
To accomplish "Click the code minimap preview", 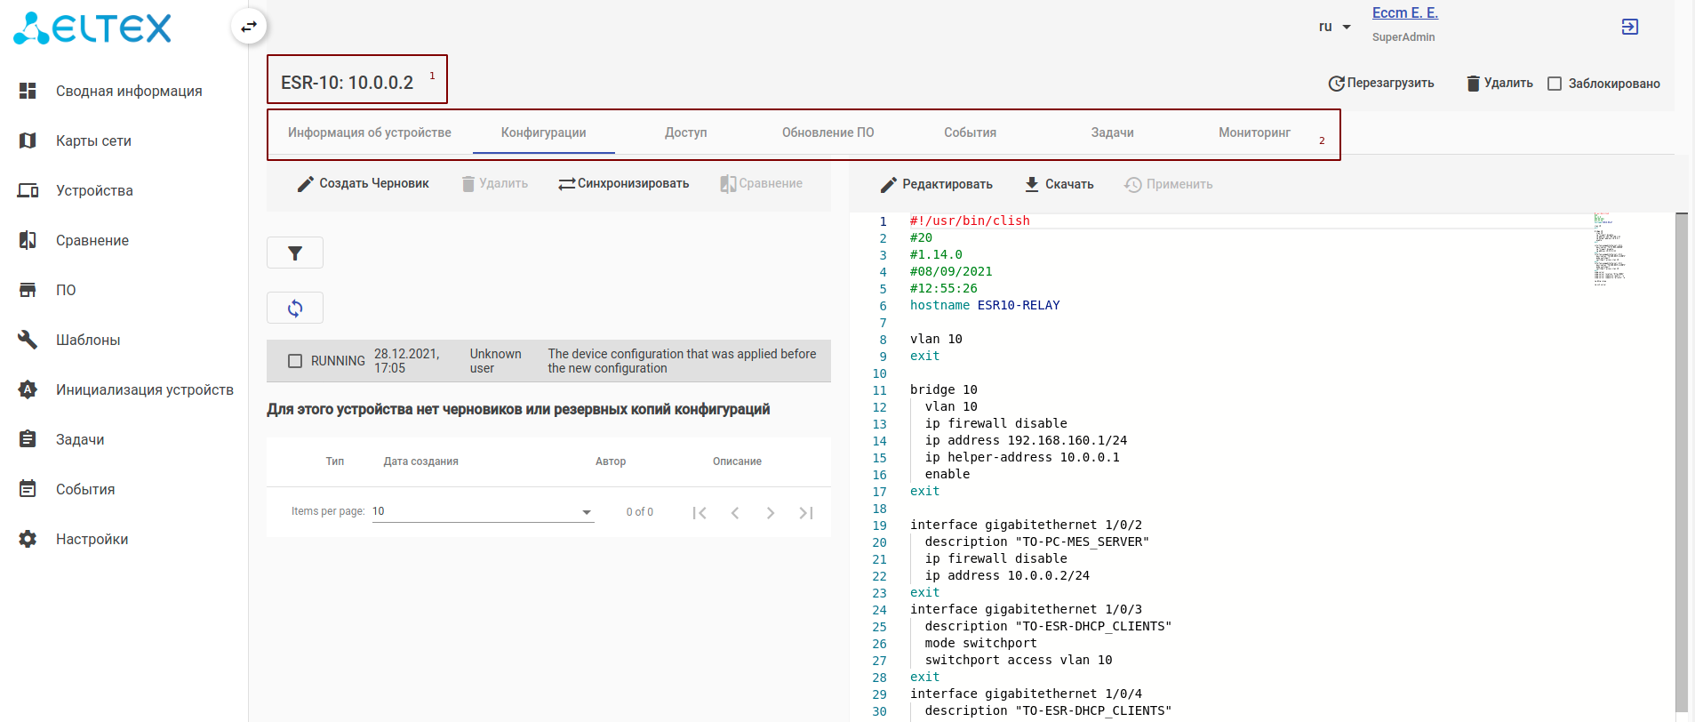I will point(1609,249).
